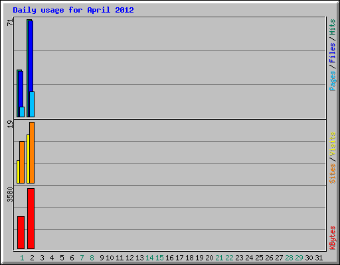Viewport: 340px width, 265px height.
Task: Click the yellow Visits legend label
Action: click(332, 144)
